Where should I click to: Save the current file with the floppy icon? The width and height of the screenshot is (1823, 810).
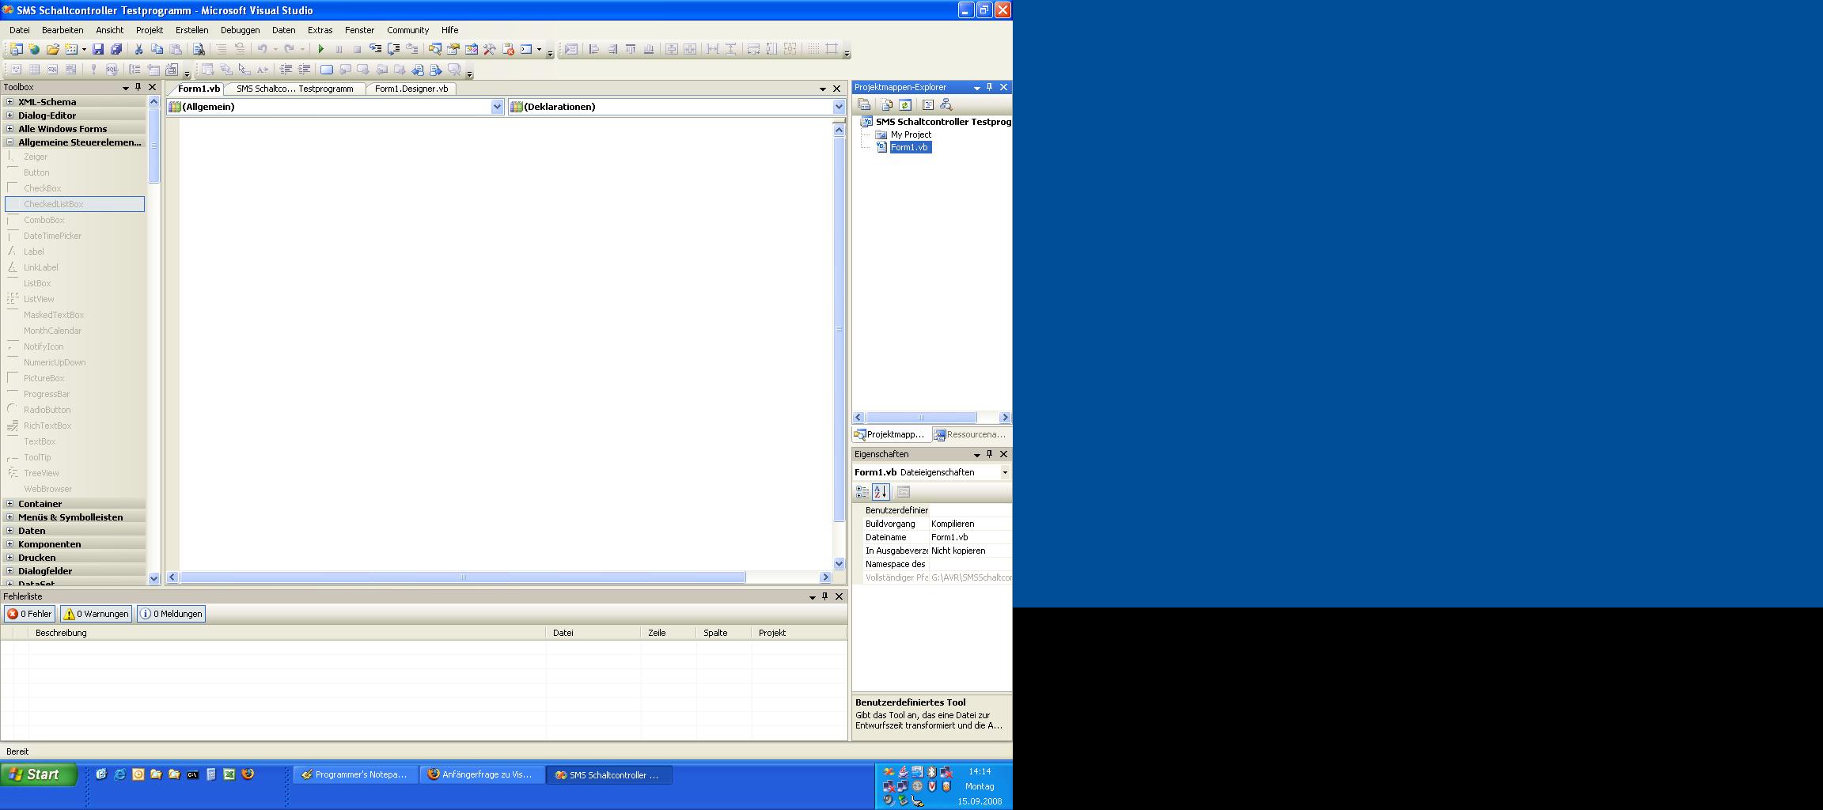(98, 49)
